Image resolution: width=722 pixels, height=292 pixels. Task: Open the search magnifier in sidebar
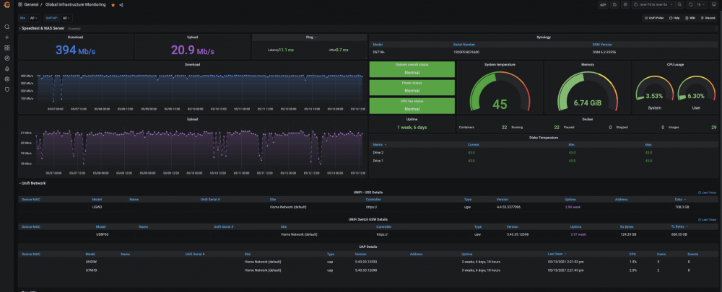[x=7, y=27]
